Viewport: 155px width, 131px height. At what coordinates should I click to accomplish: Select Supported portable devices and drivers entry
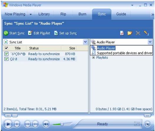tap(125, 53)
